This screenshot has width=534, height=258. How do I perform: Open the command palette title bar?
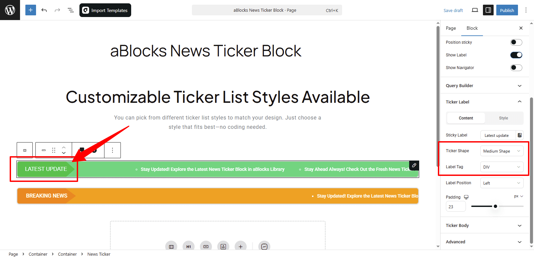[267, 10]
